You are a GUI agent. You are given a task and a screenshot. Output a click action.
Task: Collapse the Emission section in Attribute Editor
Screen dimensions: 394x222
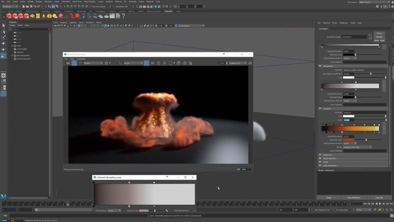tap(320, 109)
